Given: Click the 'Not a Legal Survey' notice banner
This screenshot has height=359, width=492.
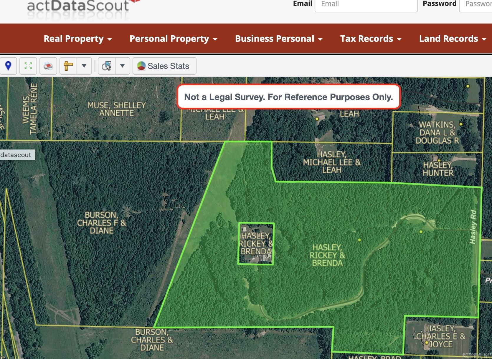Looking at the screenshot, I should coord(288,97).
